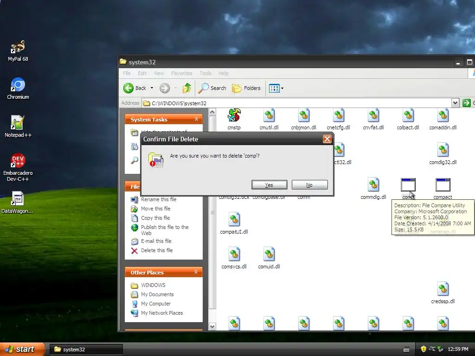The image size is (475, 356).
Task: Open the Favorites menu
Action: point(181,73)
